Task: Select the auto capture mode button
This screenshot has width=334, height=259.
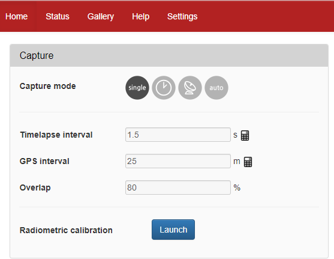Action: click(x=216, y=88)
